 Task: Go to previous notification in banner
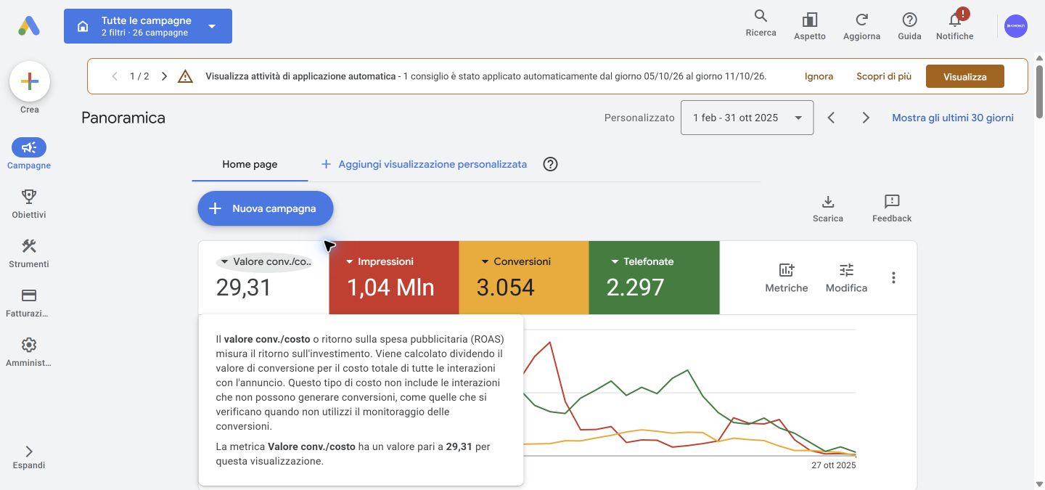pos(114,76)
